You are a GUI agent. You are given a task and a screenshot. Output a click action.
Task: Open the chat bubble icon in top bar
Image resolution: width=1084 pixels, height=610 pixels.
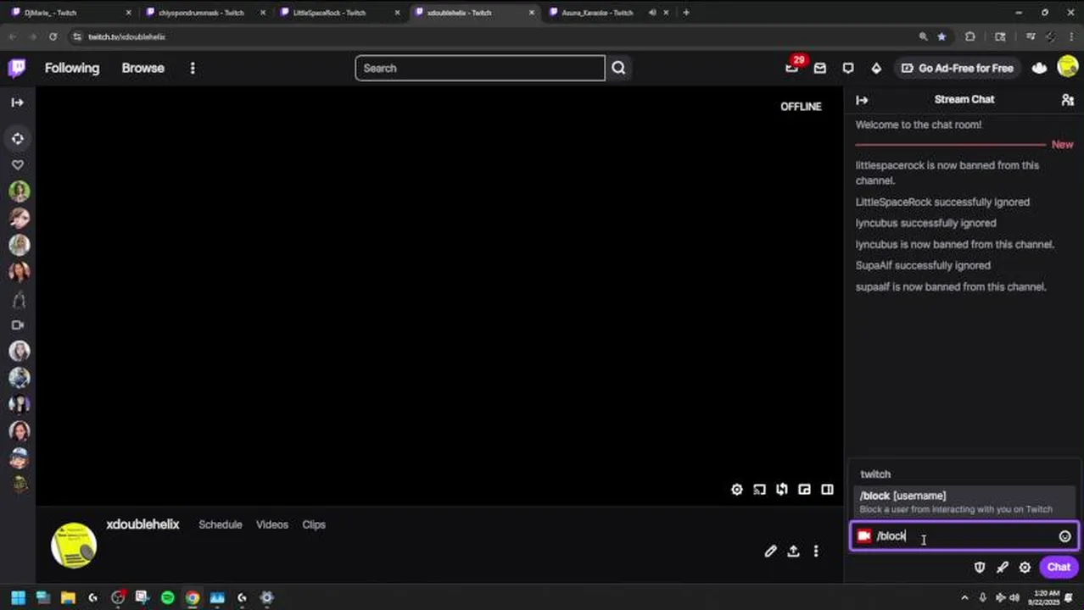pos(848,68)
